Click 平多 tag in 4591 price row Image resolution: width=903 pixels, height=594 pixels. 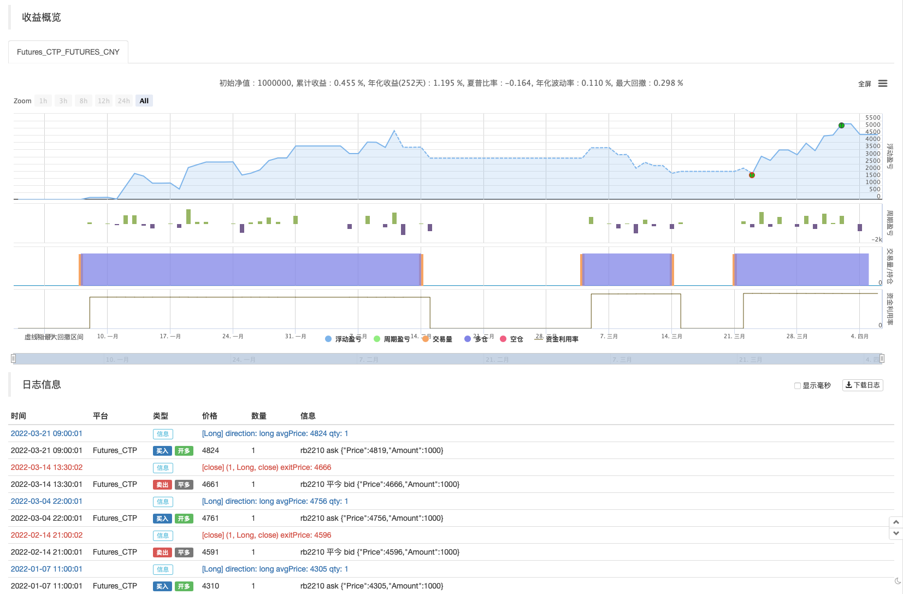pyautogui.click(x=184, y=552)
